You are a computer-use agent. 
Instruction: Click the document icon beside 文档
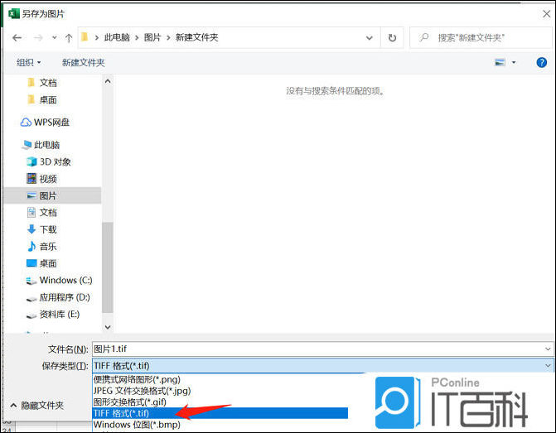31,213
